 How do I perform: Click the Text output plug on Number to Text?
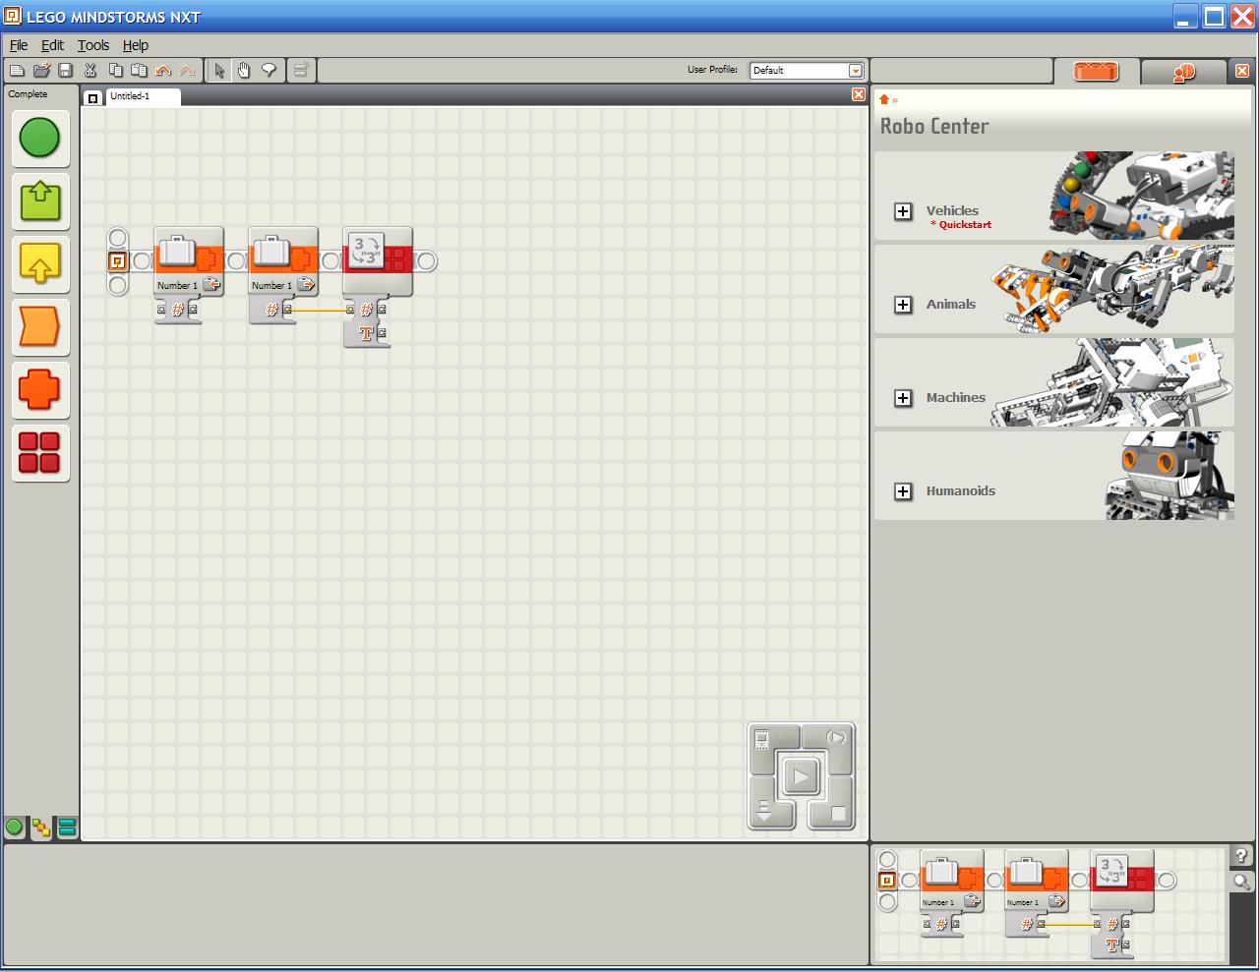click(x=382, y=334)
